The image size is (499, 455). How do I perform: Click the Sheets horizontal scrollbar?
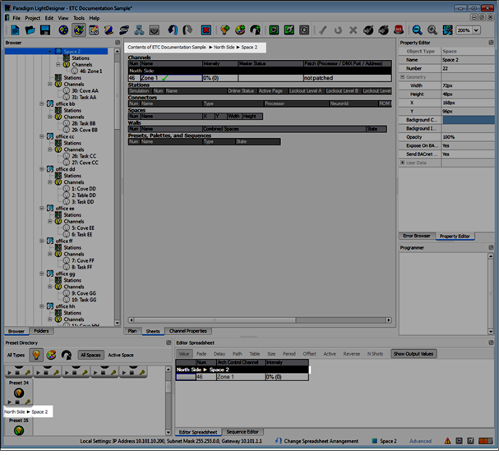260,319
